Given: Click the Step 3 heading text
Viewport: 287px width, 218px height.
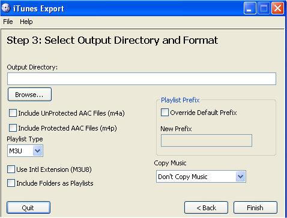Looking at the screenshot, I should coord(112,40).
